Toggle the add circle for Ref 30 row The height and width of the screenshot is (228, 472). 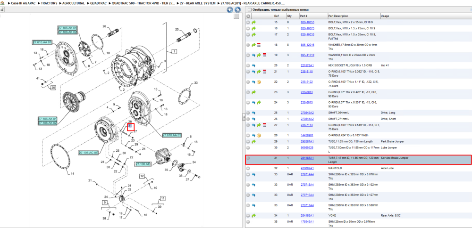248,148
